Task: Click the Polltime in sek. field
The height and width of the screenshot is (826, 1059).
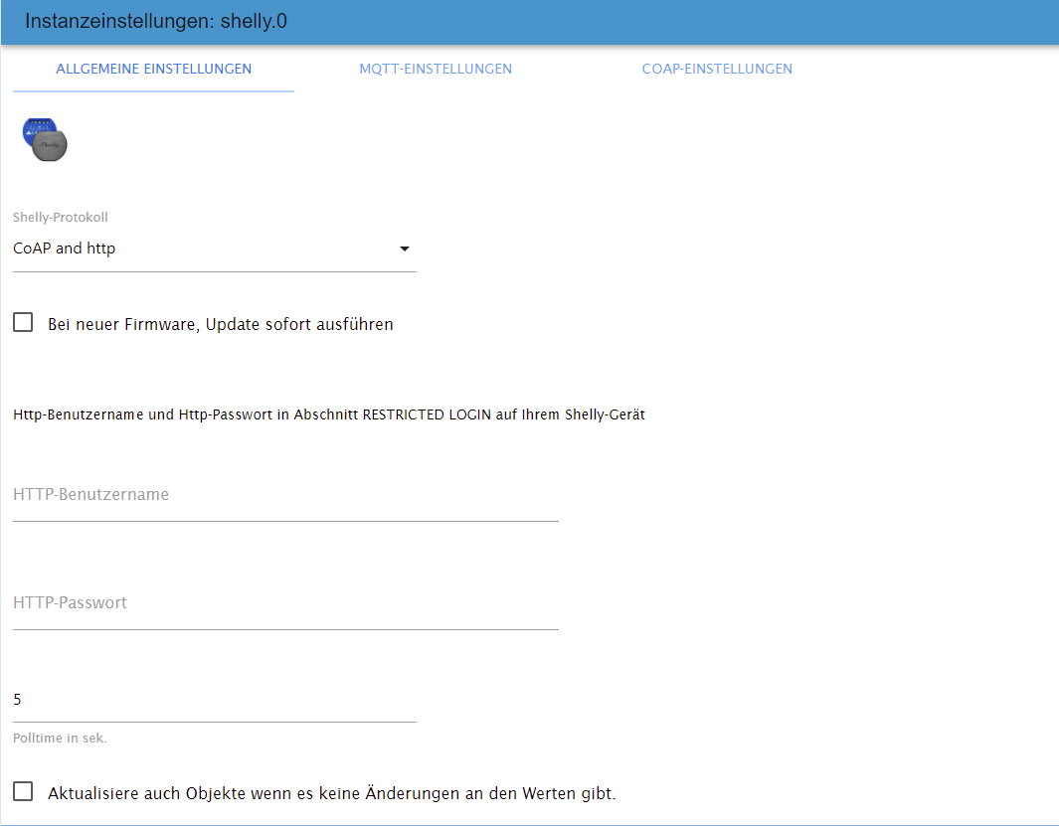Action: pyautogui.click(x=214, y=700)
